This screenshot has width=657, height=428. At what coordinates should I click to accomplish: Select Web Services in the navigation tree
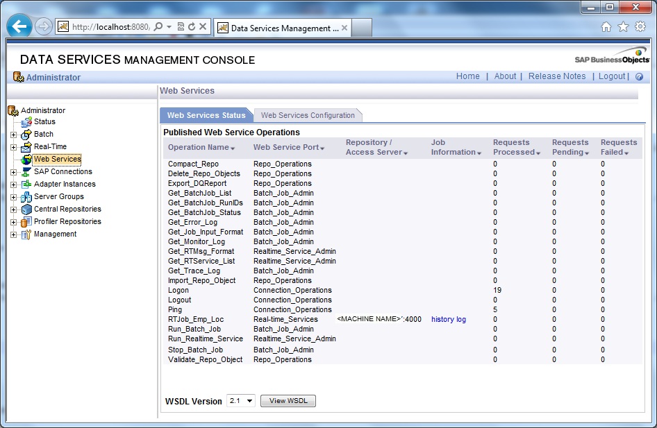(x=58, y=159)
